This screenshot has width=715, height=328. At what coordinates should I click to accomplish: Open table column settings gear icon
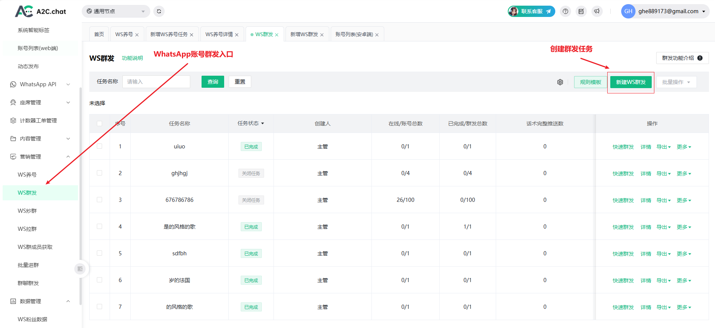pos(560,82)
